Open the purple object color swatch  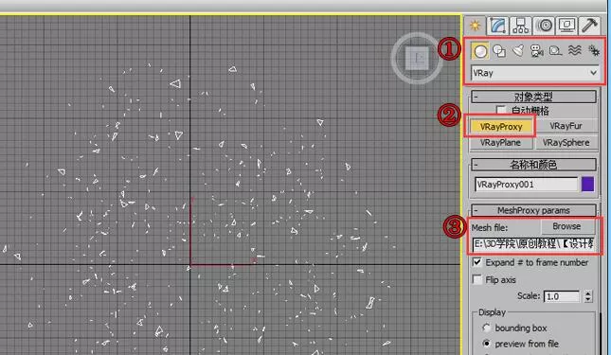[x=587, y=184]
